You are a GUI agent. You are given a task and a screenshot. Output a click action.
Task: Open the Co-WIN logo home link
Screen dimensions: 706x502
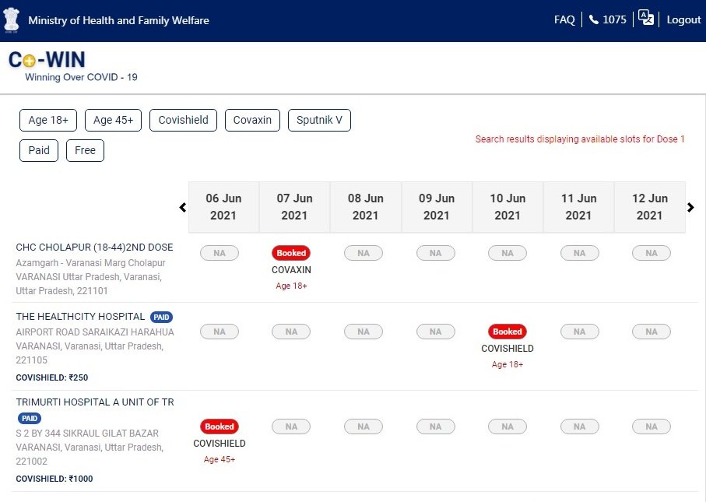[47, 59]
